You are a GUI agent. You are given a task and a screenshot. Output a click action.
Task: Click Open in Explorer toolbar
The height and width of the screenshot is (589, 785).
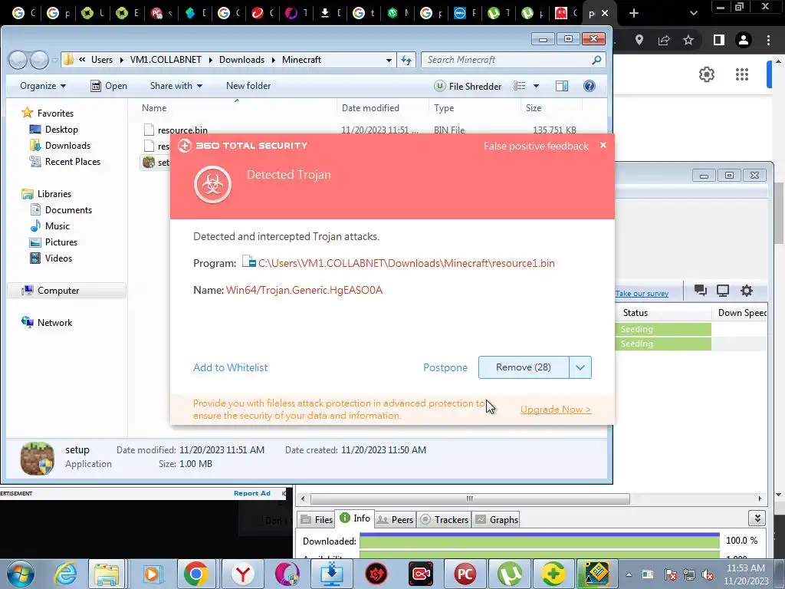click(109, 86)
